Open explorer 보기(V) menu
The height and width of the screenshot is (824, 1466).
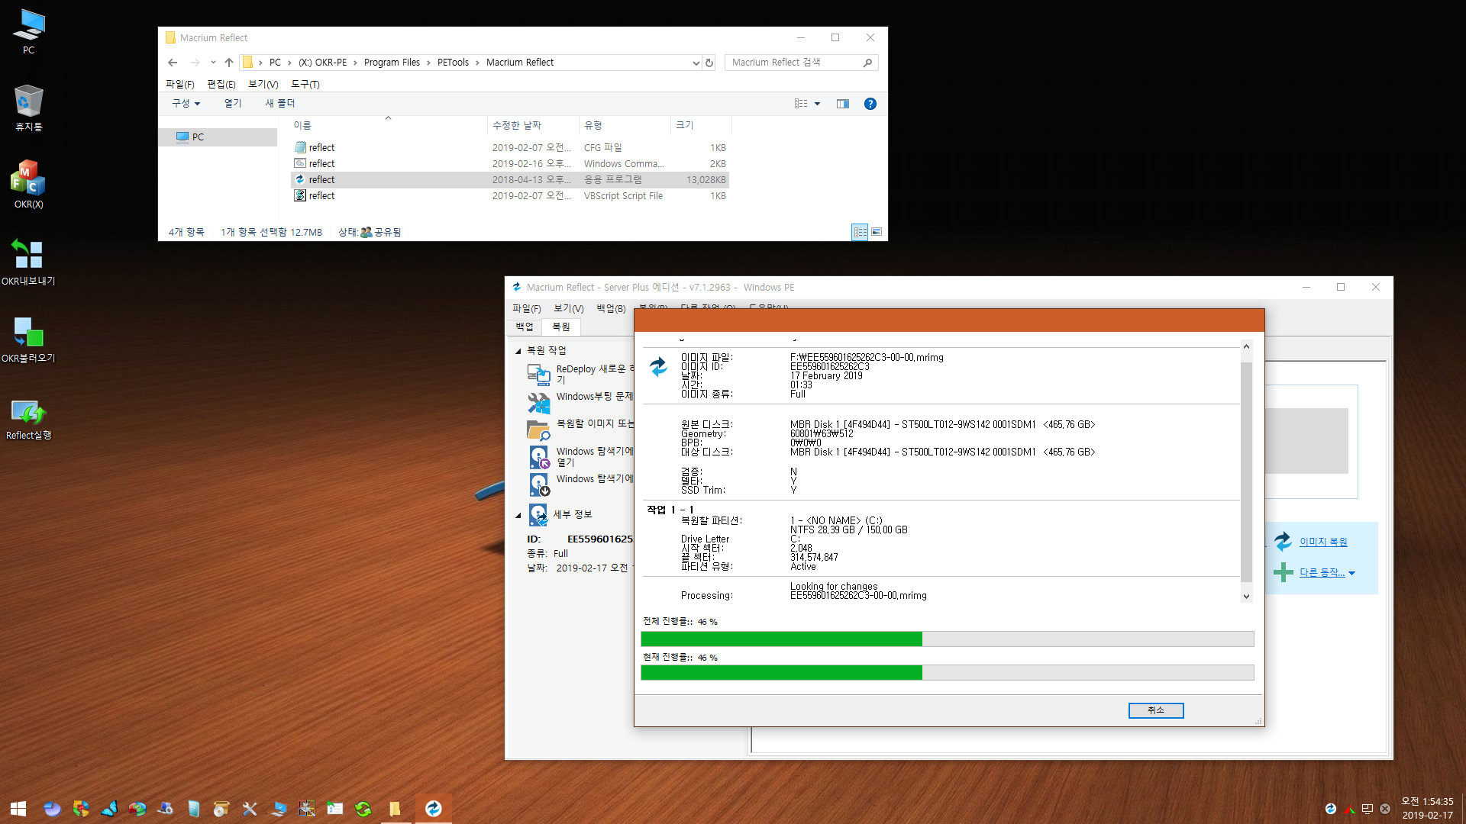(x=263, y=84)
